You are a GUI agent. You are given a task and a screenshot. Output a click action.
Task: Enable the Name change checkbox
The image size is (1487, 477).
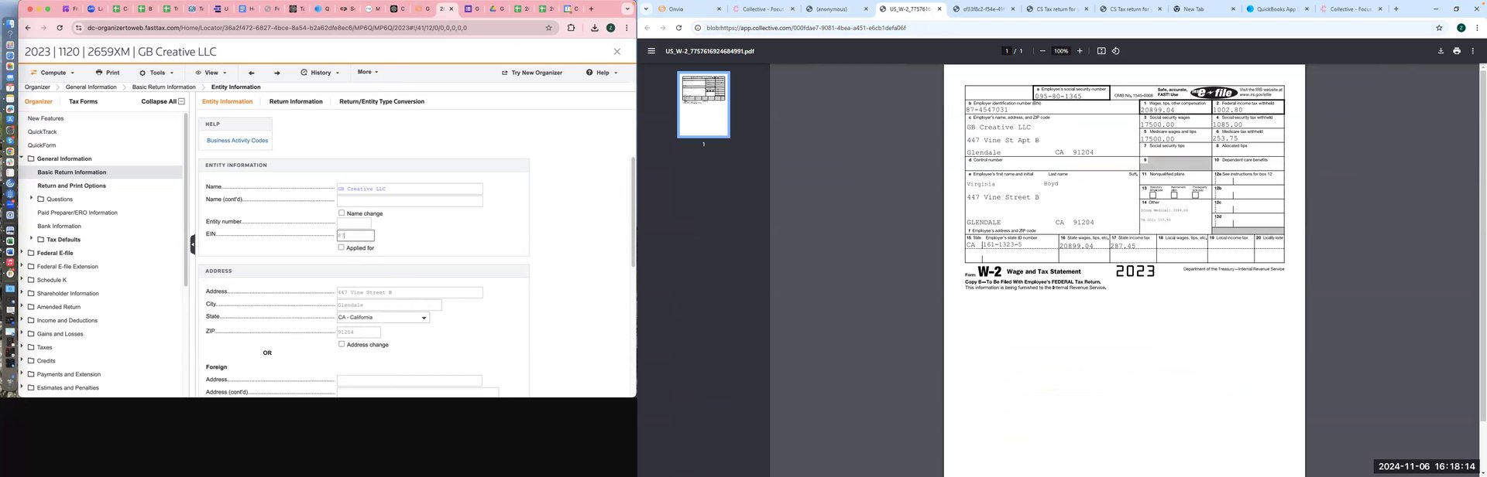(x=342, y=213)
